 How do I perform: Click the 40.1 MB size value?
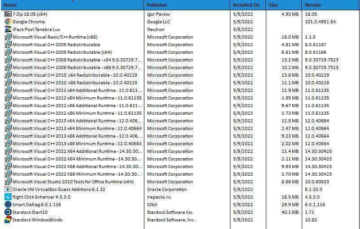click(290, 212)
